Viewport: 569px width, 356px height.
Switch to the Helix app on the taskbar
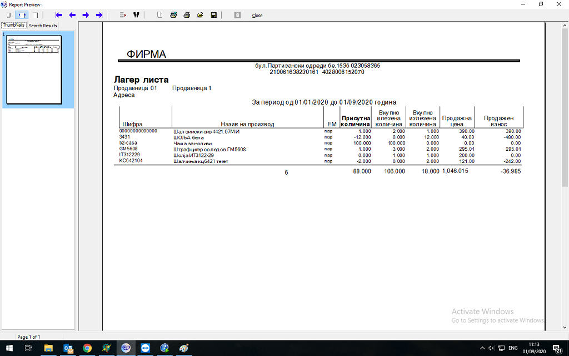tap(126, 348)
